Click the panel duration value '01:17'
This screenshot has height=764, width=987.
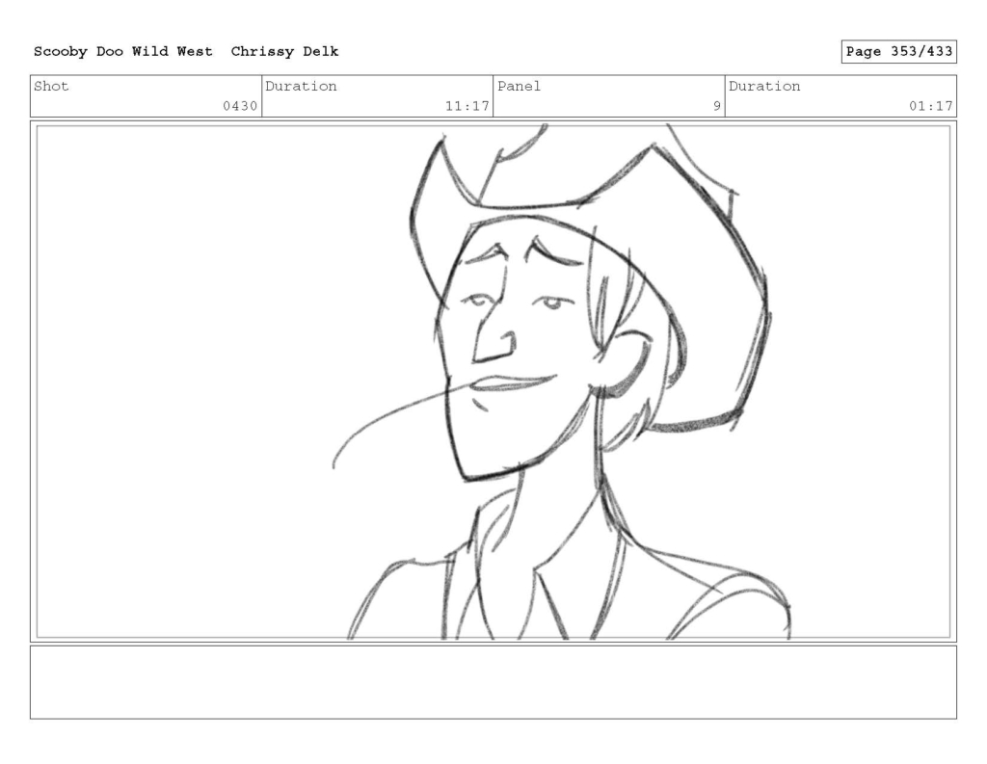(x=930, y=106)
